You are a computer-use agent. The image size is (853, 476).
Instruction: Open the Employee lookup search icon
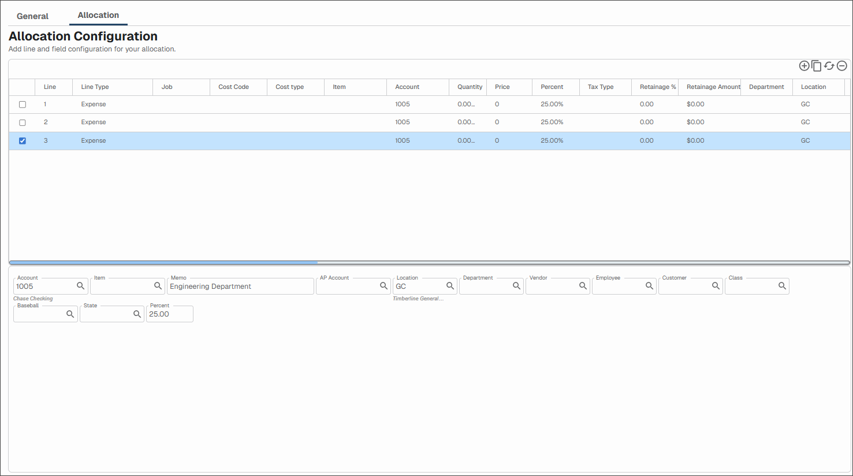pos(649,286)
